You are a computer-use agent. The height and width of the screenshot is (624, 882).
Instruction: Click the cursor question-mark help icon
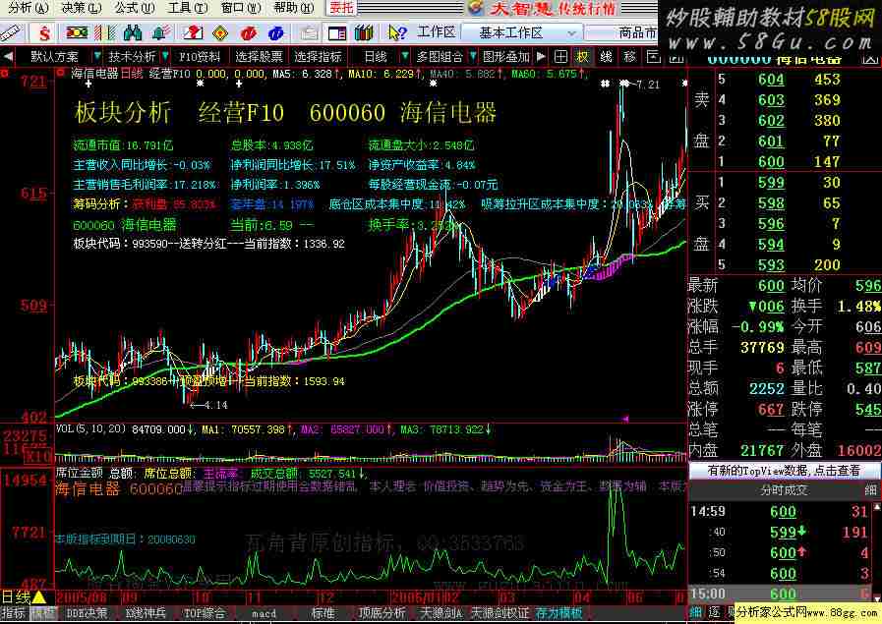tap(397, 33)
